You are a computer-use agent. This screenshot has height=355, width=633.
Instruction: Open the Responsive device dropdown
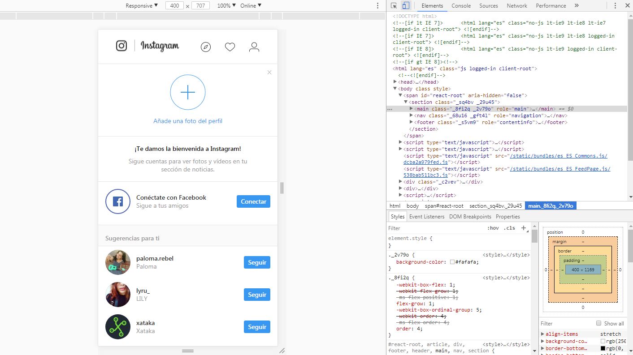pyautogui.click(x=142, y=6)
